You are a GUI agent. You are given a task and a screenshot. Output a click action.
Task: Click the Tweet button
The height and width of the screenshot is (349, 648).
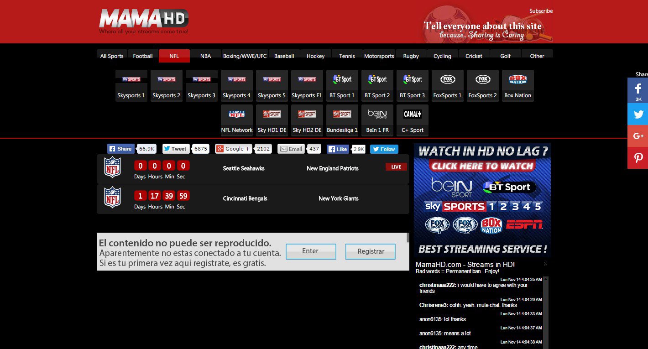[x=176, y=149]
